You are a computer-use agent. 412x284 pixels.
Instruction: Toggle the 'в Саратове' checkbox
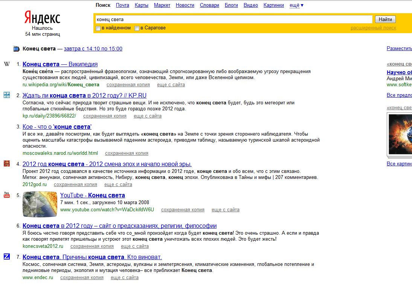coord(137,28)
